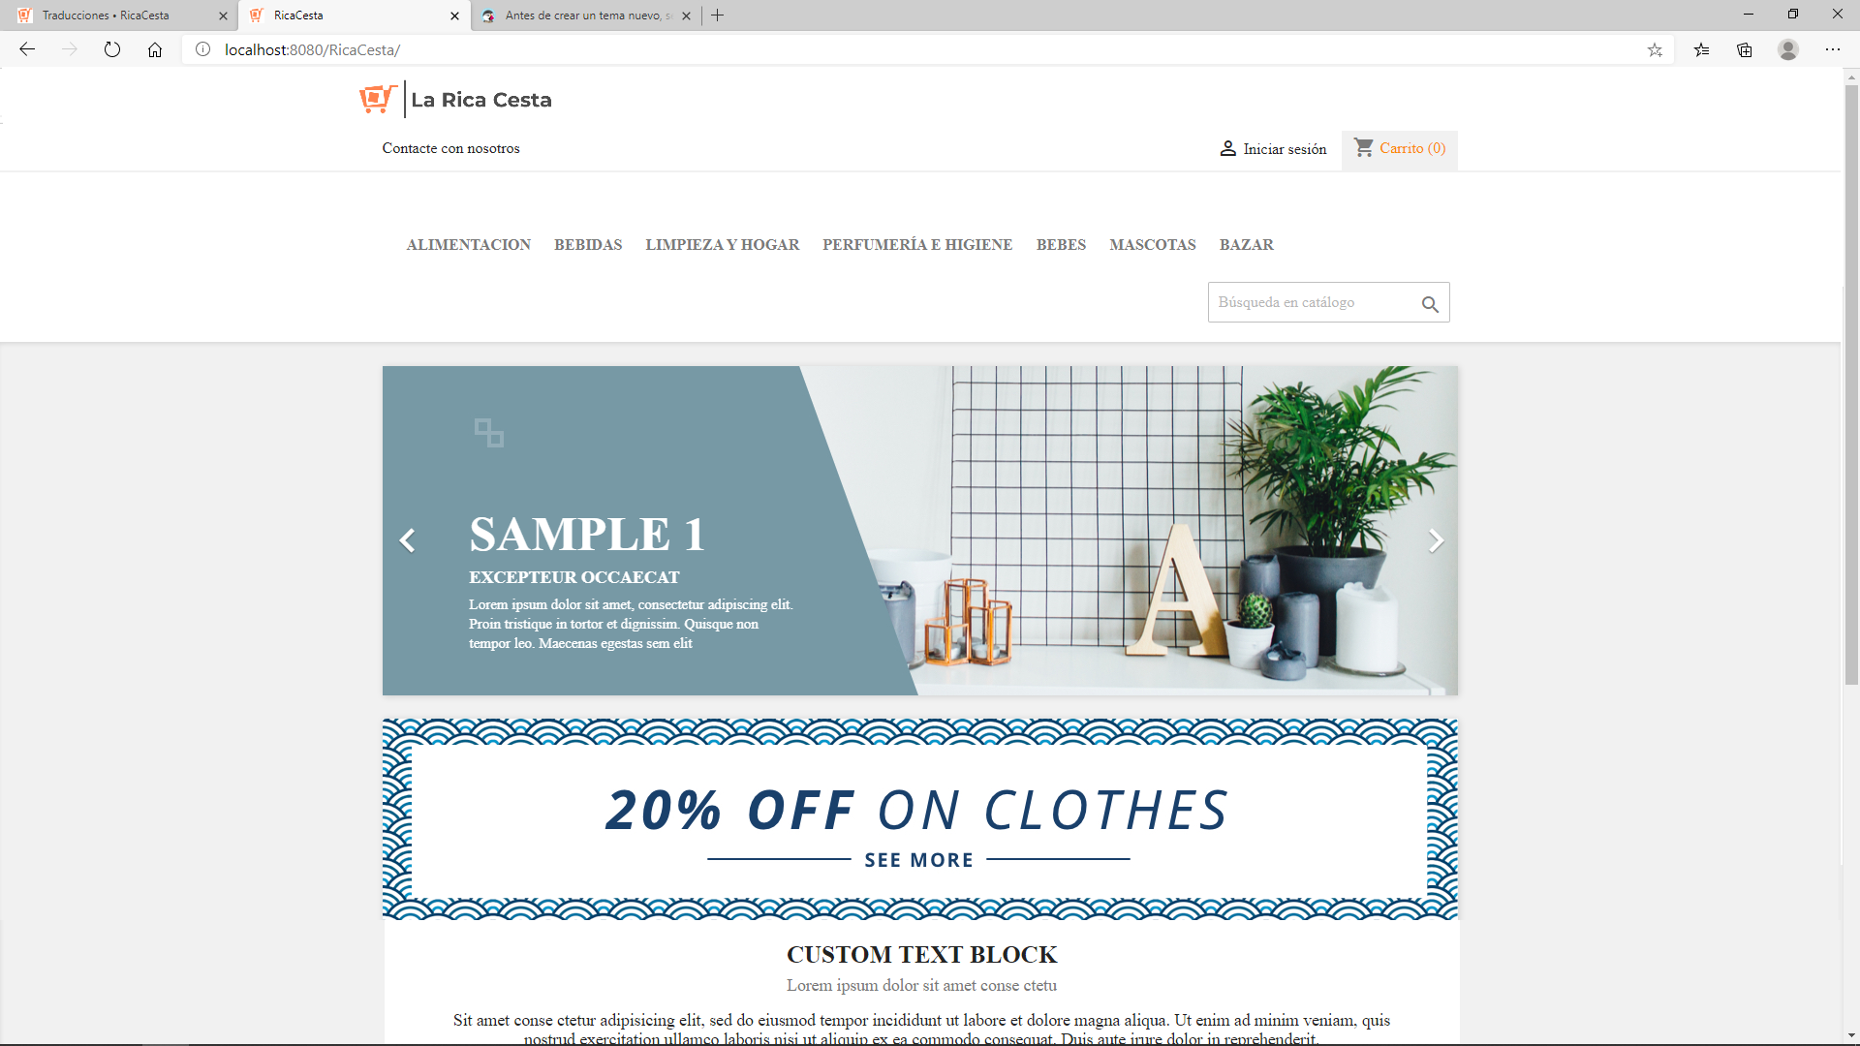The image size is (1860, 1046).
Task: Click Iniciar sesión link
Action: click(x=1273, y=149)
